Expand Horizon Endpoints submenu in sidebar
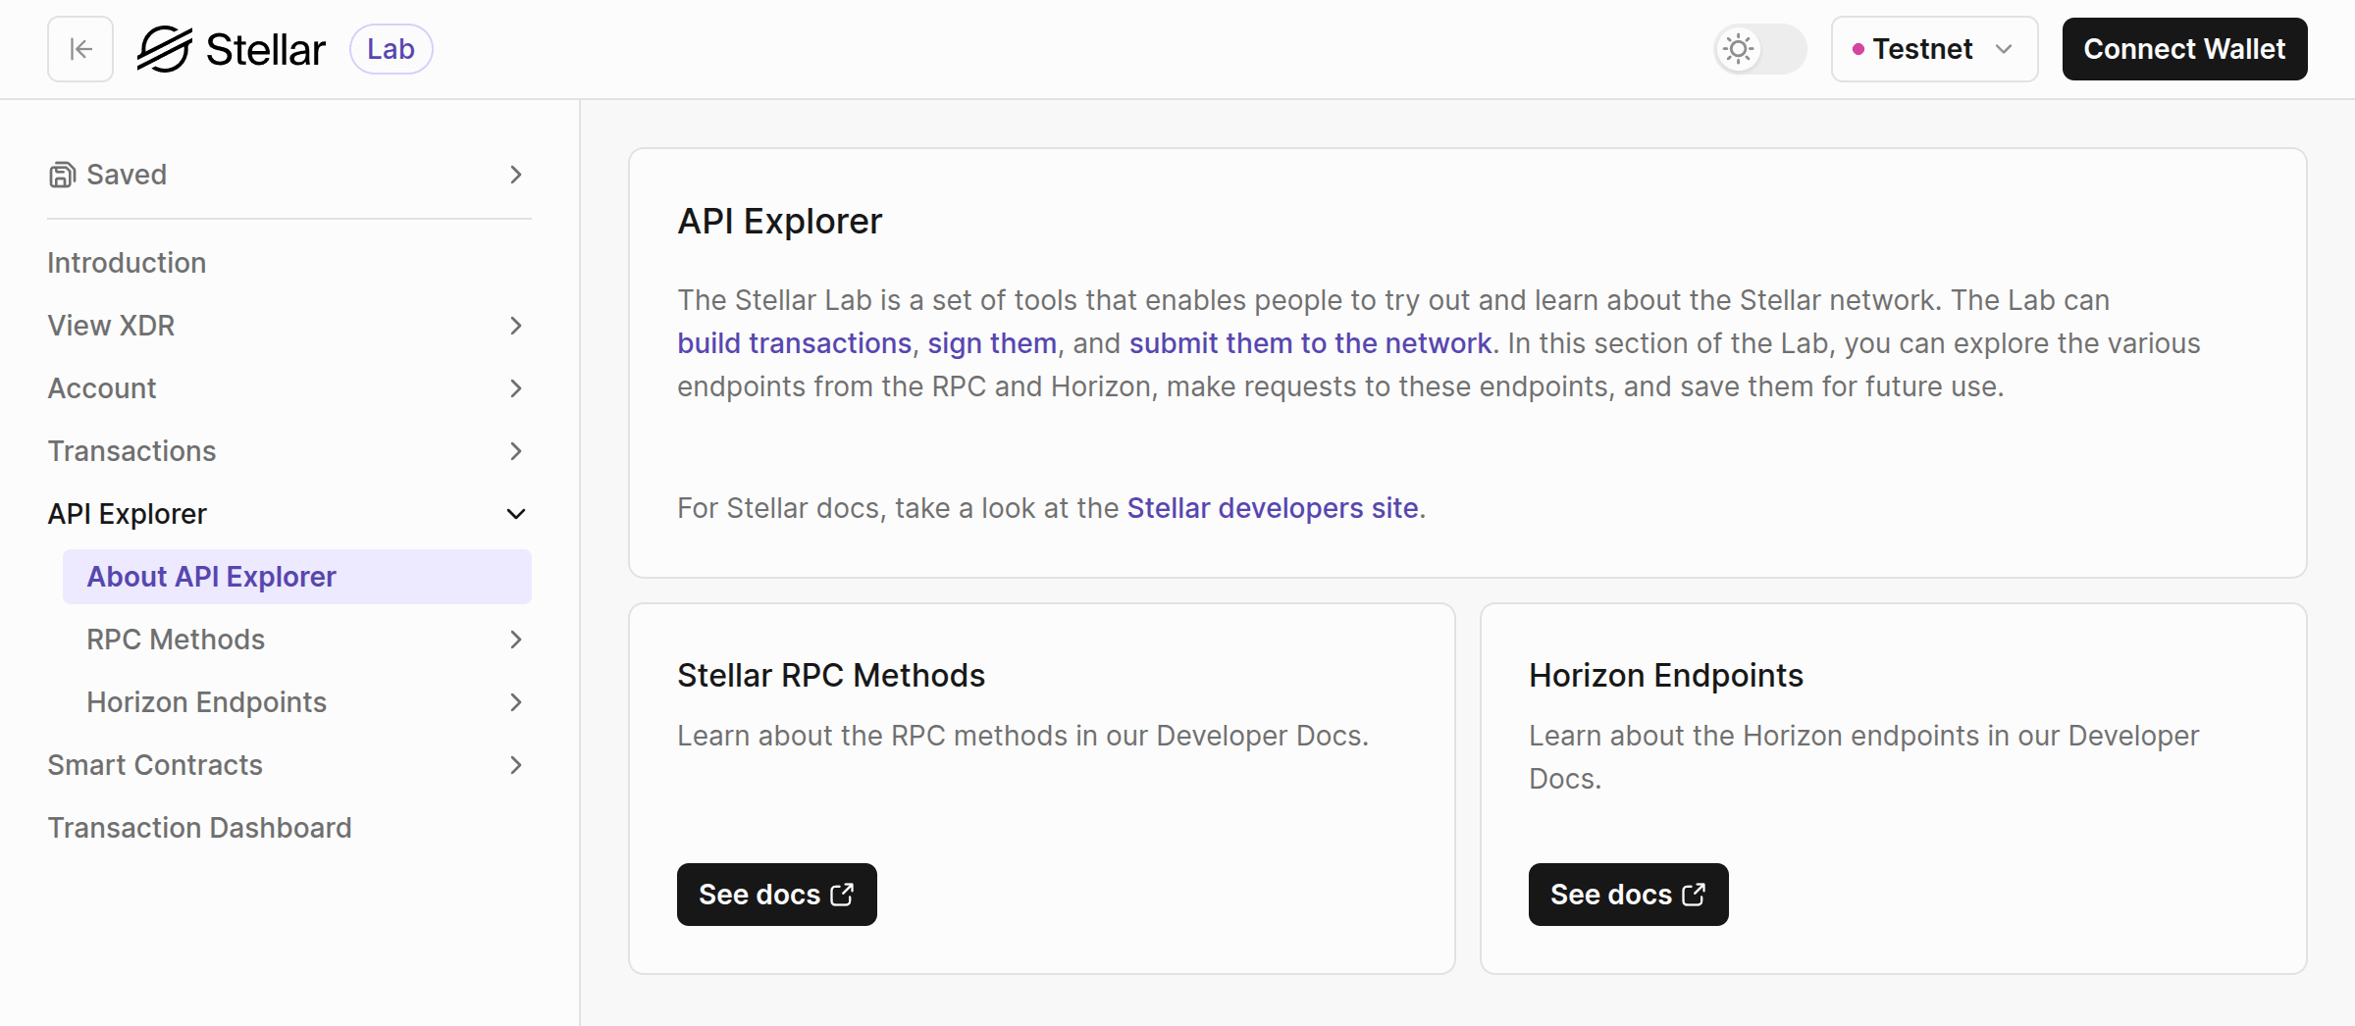 [516, 702]
